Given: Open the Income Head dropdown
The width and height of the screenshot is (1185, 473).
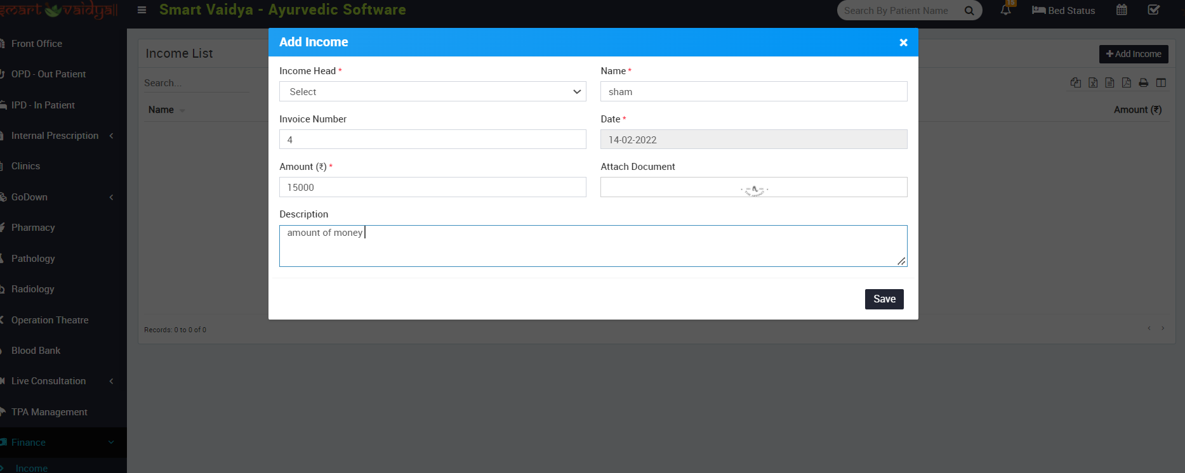Looking at the screenshot, I should [x=432, y=92].
